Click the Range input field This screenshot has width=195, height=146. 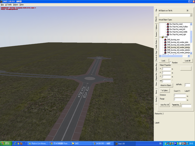pyautogui.click(x=180, y=99)
